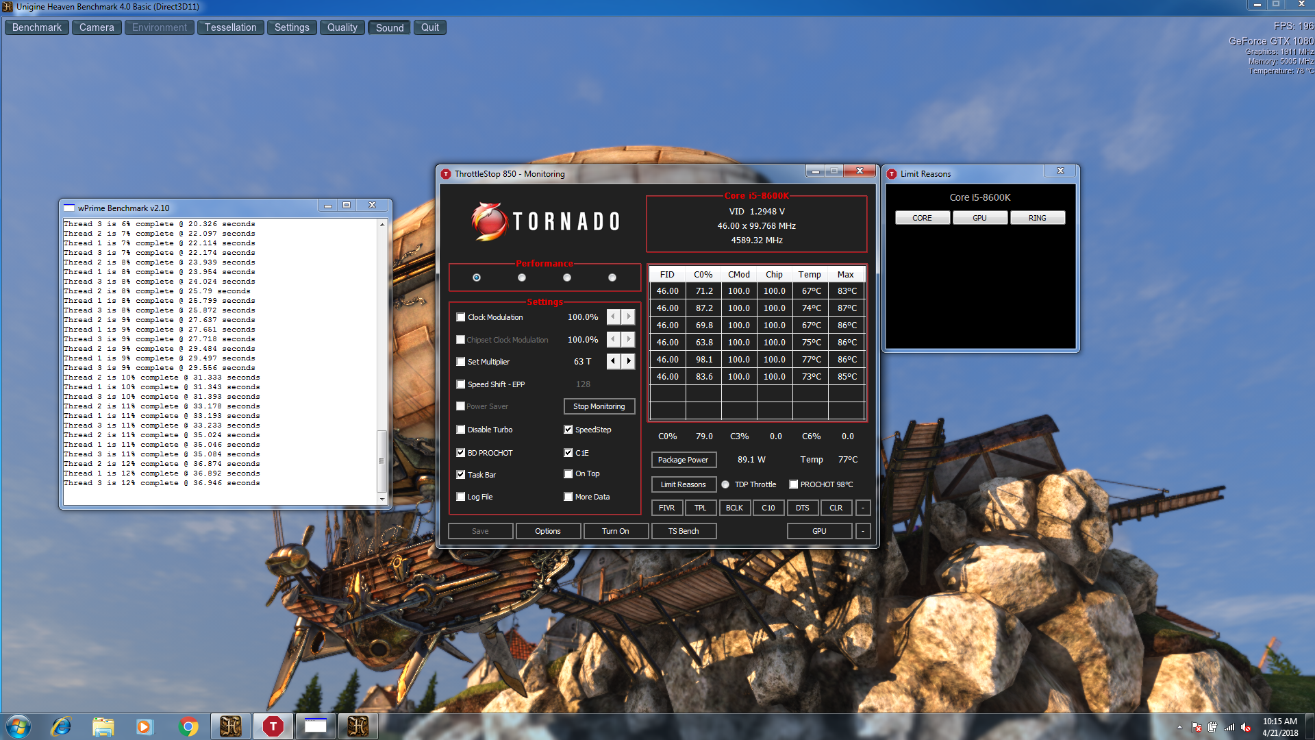Viewport: 1315px width, 740px height.
Task: Launch TS Bench
Action: [x=684, y=531]
